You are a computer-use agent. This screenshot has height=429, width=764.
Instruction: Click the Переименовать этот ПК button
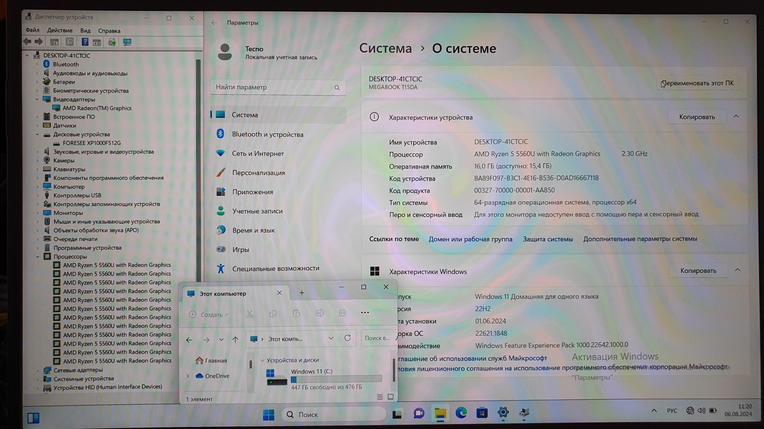[697, 83]
